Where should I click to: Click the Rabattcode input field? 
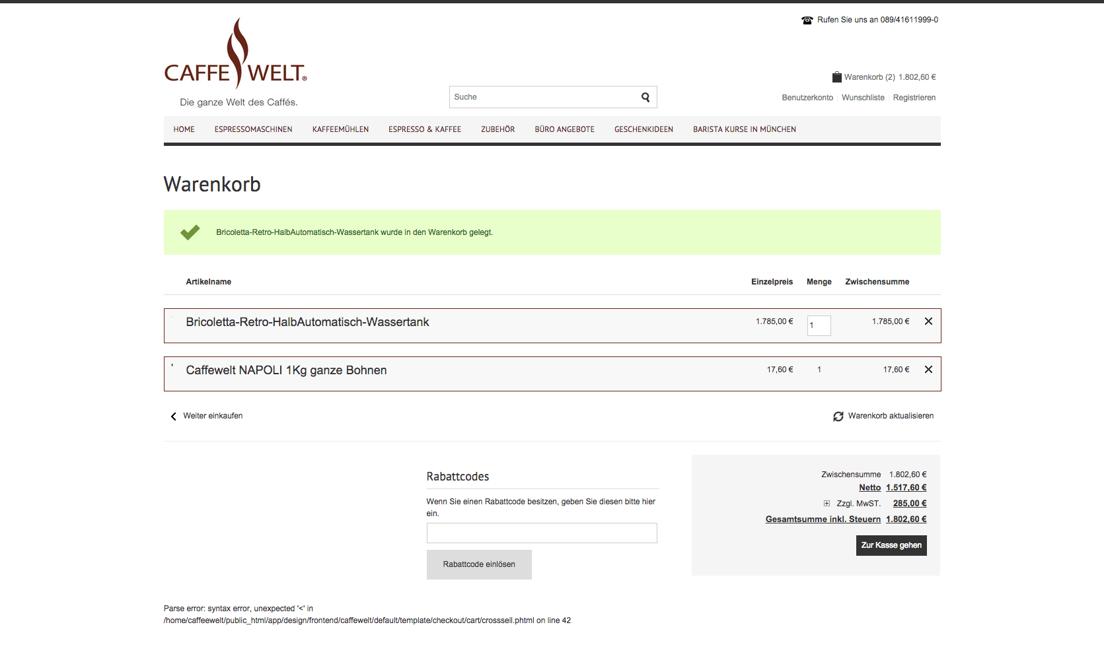pyautogui.click(x=542, y=533)
